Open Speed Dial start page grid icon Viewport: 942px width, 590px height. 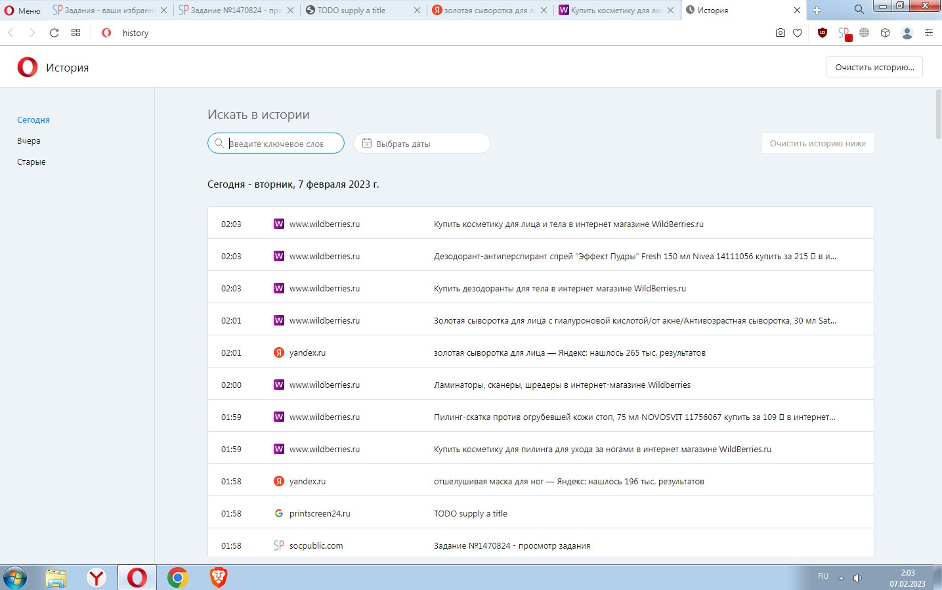click(x=75, y=33)
